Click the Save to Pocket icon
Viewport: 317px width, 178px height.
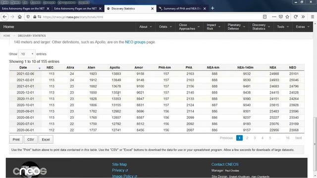(x=281, y=17)
